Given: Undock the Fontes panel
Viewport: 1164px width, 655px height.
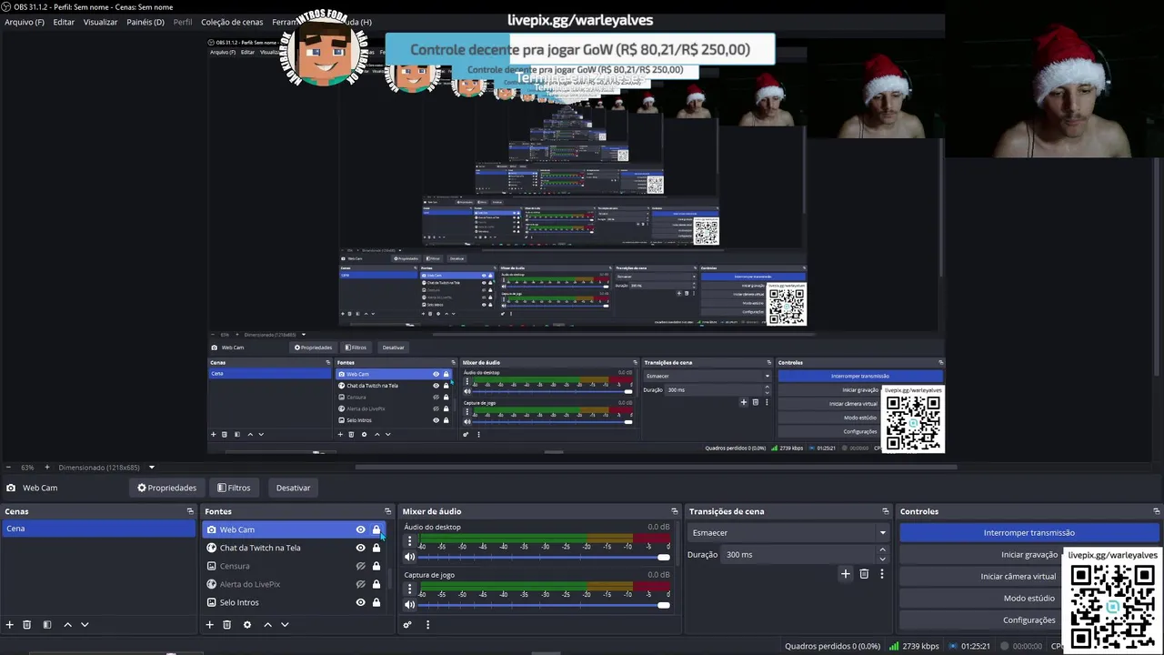Looking at the screenshot, I should [387, 511].
